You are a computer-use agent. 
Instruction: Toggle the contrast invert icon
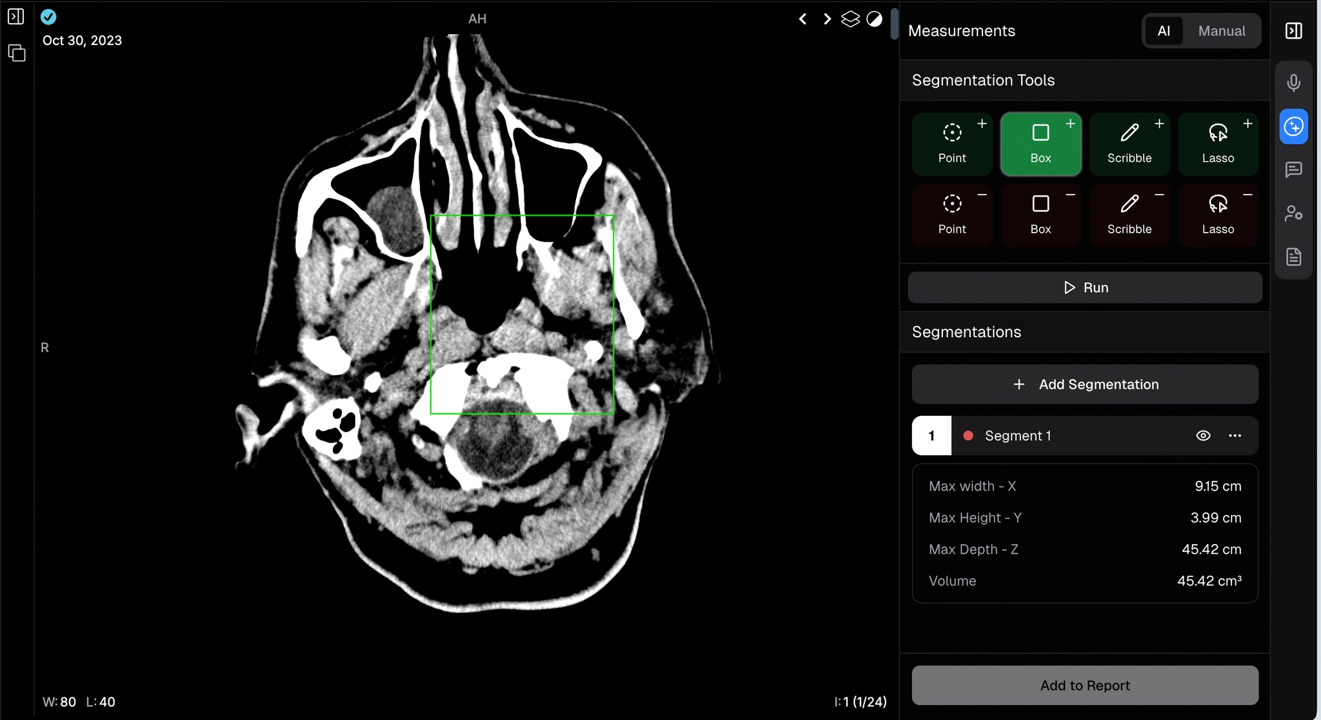point(875,19)
